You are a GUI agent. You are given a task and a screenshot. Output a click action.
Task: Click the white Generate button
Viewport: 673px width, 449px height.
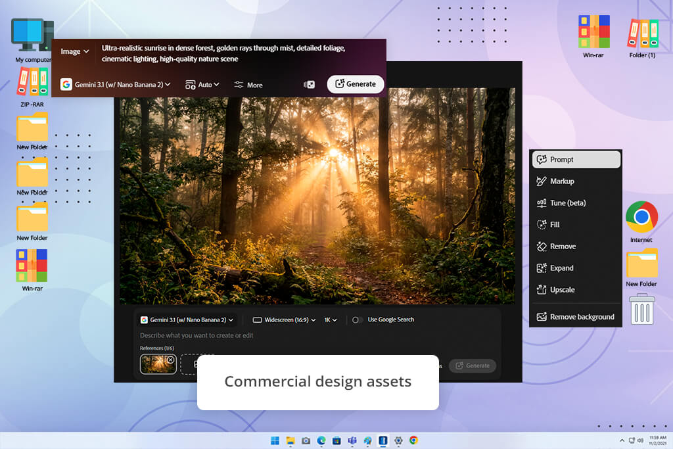[x=356, y=84]
